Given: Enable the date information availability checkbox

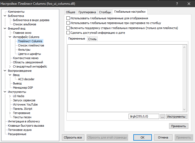Looking at the screenshot, I should 68,33.
